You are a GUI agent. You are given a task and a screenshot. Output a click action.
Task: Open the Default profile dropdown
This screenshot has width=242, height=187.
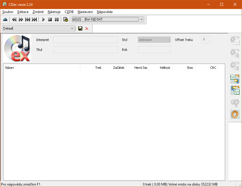38,28
